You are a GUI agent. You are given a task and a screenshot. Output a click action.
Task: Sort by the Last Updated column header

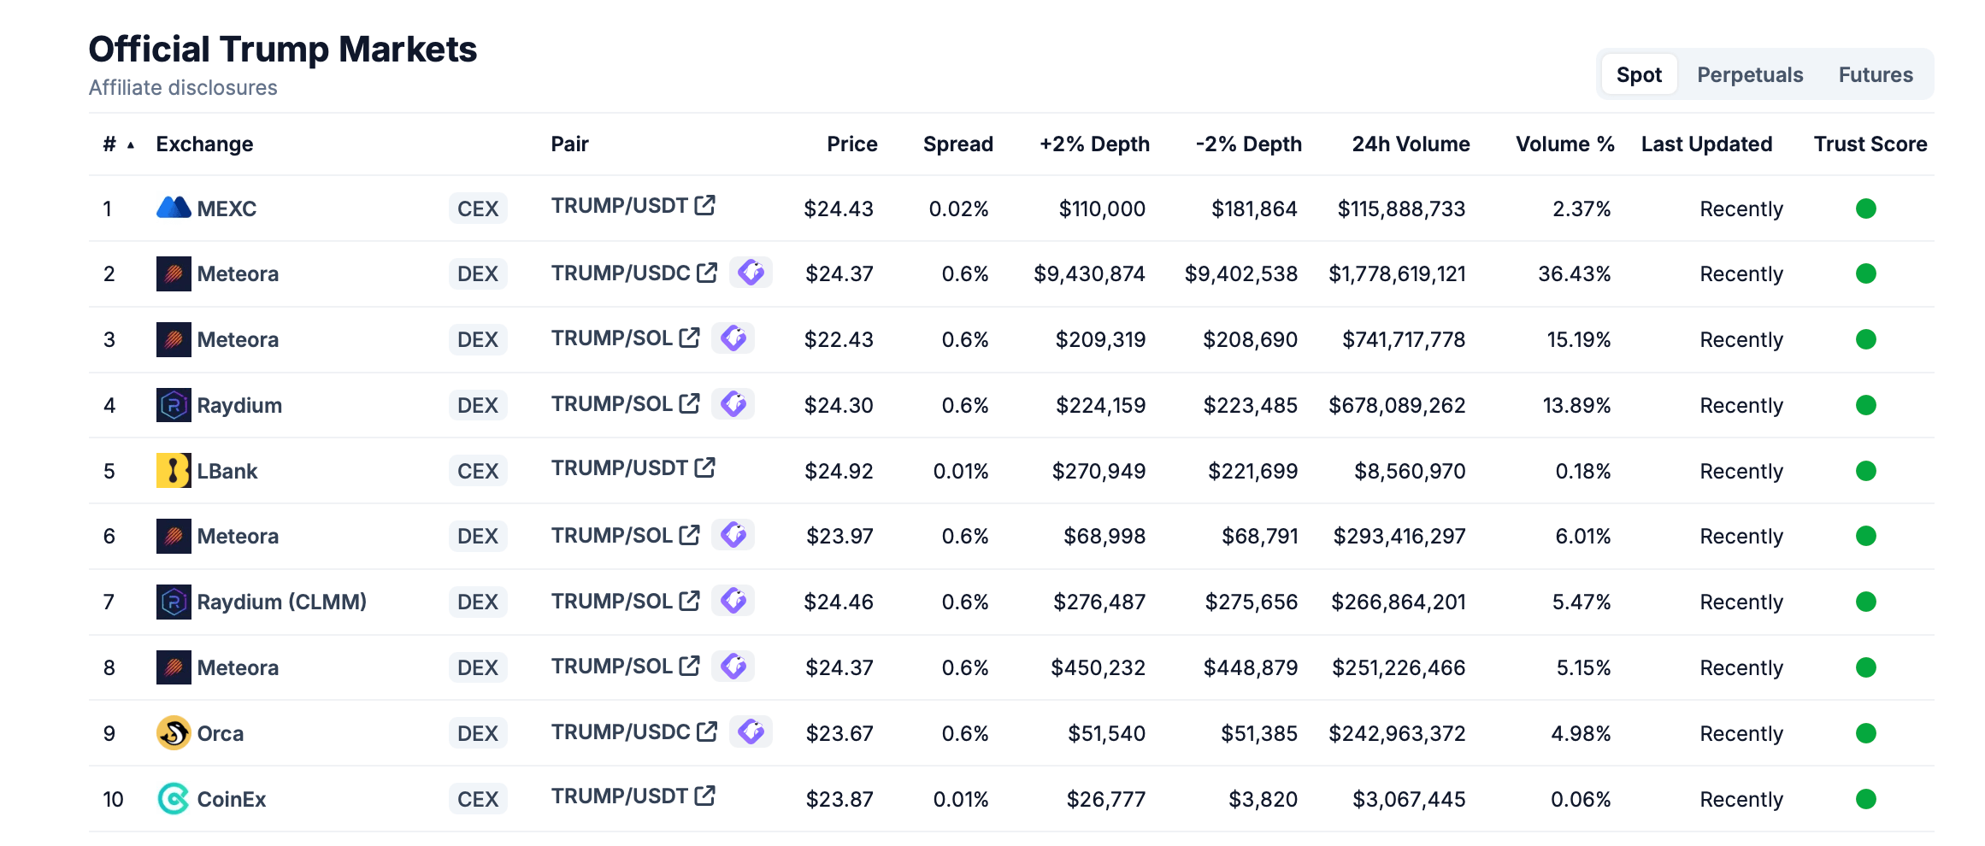click(x=1707, y=144)
